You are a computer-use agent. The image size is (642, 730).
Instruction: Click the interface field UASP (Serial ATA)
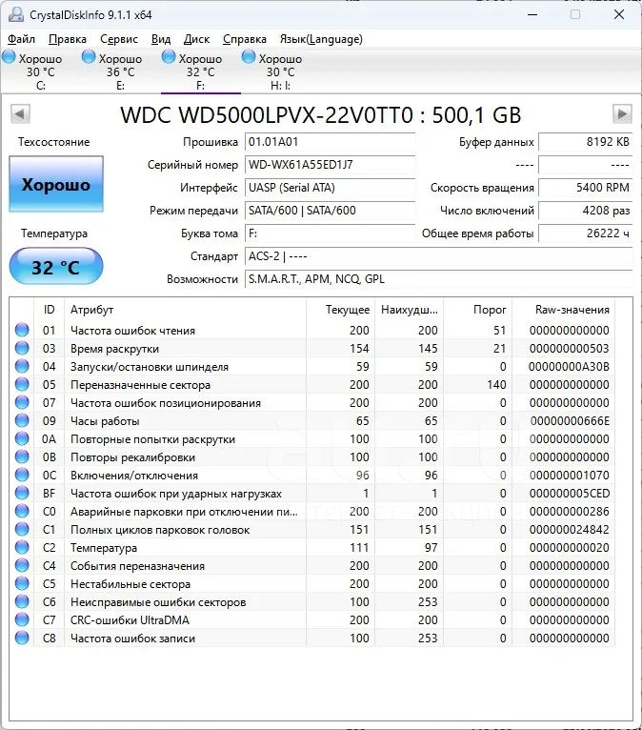click(330, 188)
